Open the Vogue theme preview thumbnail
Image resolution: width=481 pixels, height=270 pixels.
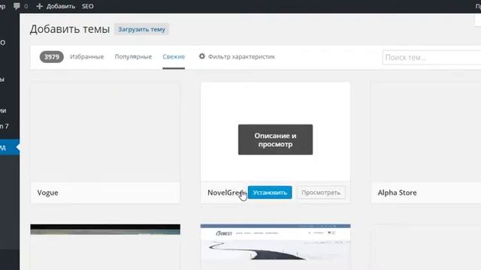(x=105, y=132)
